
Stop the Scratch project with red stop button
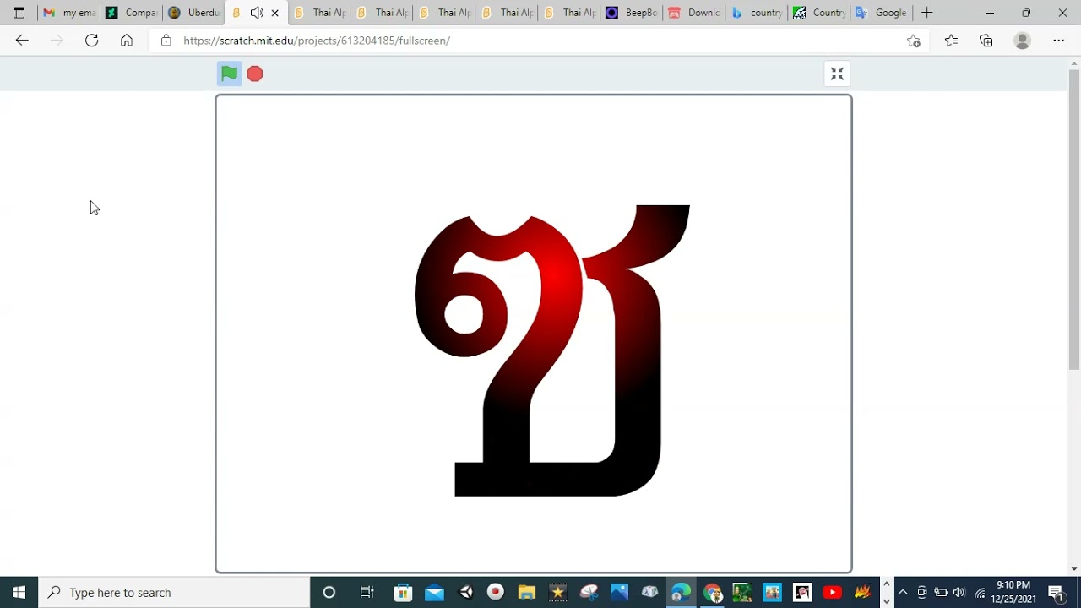(255, 74)
